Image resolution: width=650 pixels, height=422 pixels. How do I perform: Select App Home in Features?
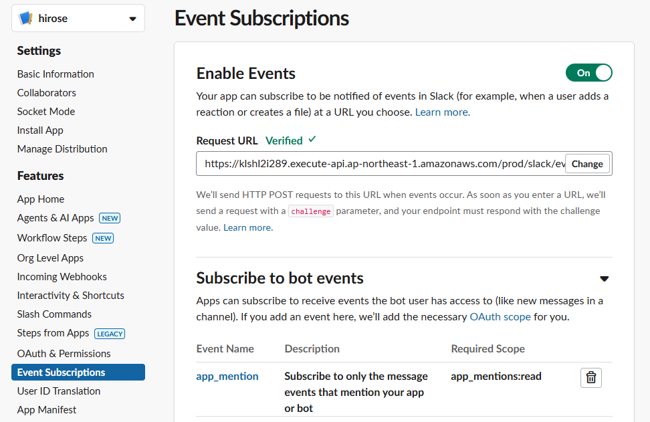tap(41, 199)
